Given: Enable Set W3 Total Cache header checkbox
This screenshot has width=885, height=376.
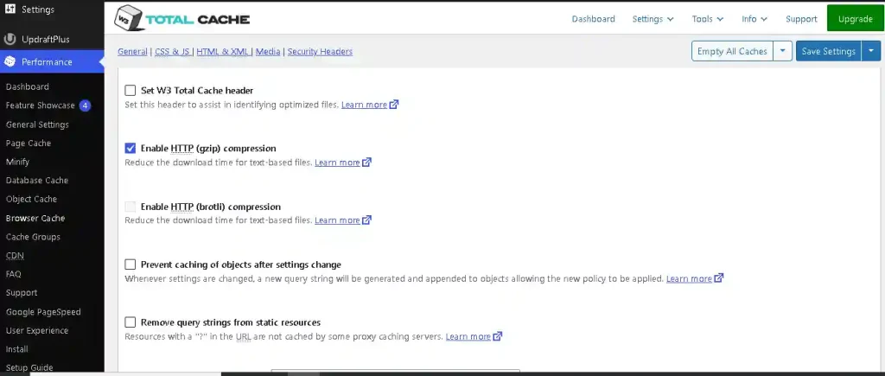Looking at the screenshot, I should pyautogui.click(x=131, y=91).
